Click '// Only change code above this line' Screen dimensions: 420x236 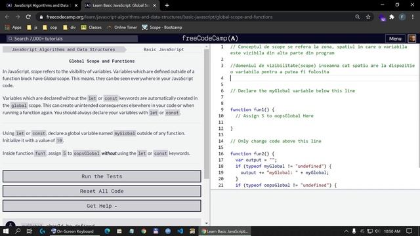click(x=276, y=141)
